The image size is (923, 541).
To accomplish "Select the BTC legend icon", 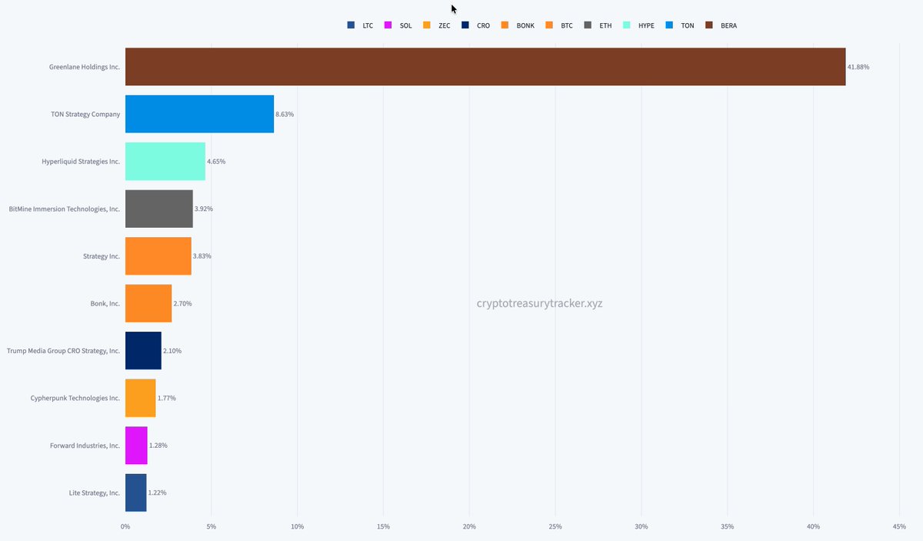I will click(547, 25).
